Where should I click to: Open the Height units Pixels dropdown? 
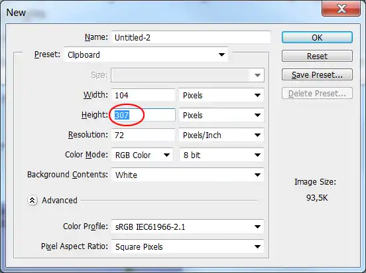click(x=221, y=115)
